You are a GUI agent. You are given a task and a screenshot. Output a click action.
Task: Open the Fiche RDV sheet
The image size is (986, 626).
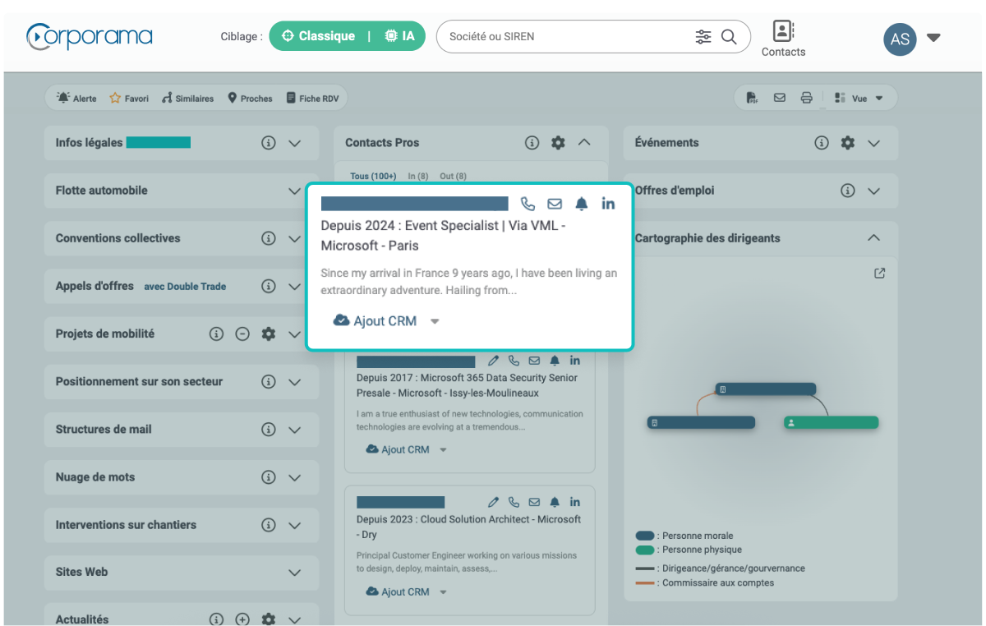pyautogui.click(x=312, y=99)
